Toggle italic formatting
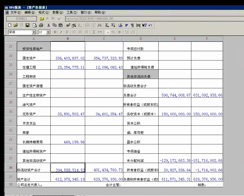The height and width of the screenshot is (196, 244). [61, 32]
